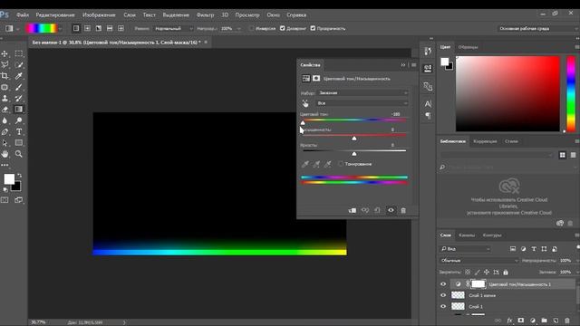Screen dimensions: 580x326
Task: Open the Фильтр menu
Action: pos(206,15)
